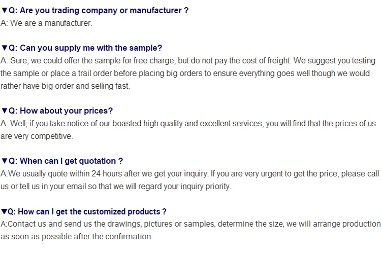Image resolution: width=381 pixels, height=255 pixels.
Task: Click the triangle before 'How about your prices?'
Action: [5, 111]
